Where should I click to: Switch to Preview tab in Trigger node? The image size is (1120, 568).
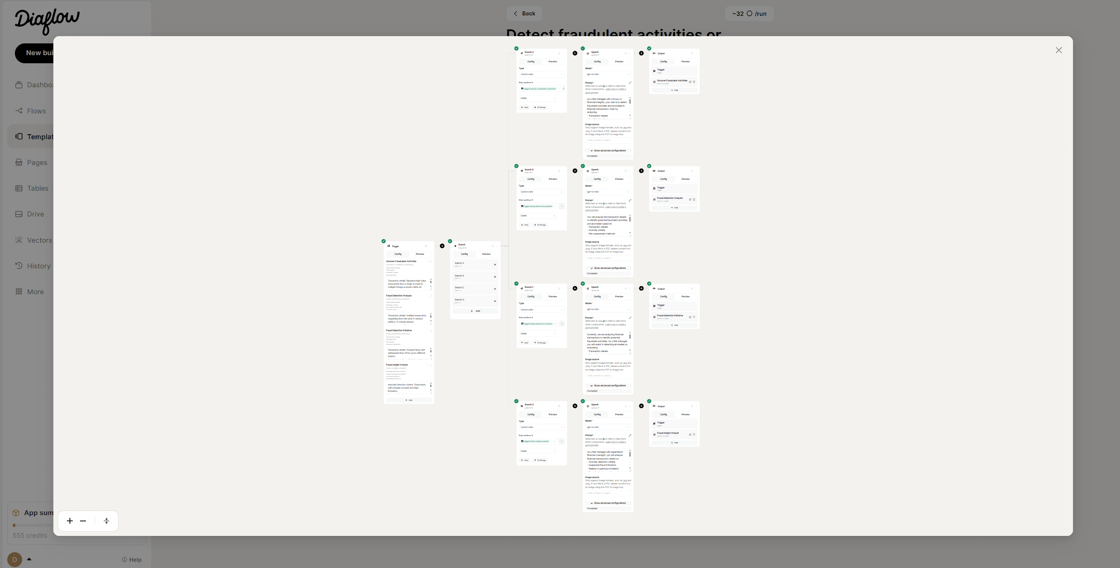point(420,254)
